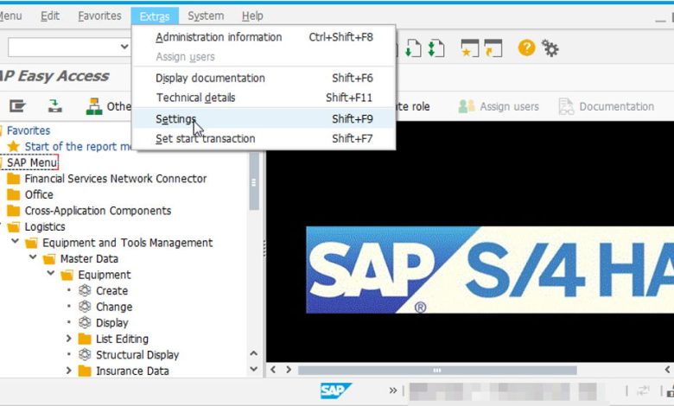This screenshot has width=674, height=406.
Task: Select the Structural Display transaction row
Action: coord(137,355)
